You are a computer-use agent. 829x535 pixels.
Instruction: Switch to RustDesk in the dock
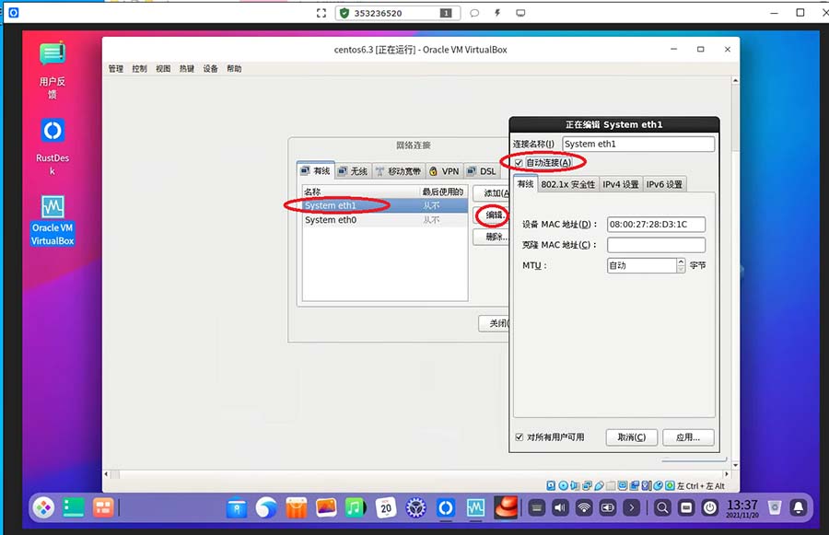coord(446,508)
